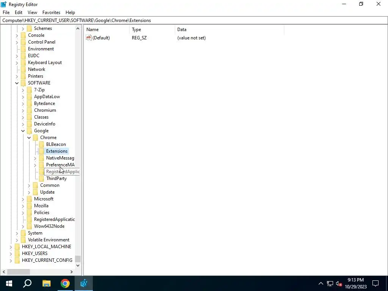Click the tree scroll down arrow
Image resolution: width=388 pixels, height=291 pixels.
(78, 266)
